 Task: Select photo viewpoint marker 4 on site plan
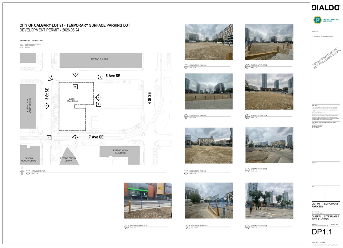tap(75, 137)
